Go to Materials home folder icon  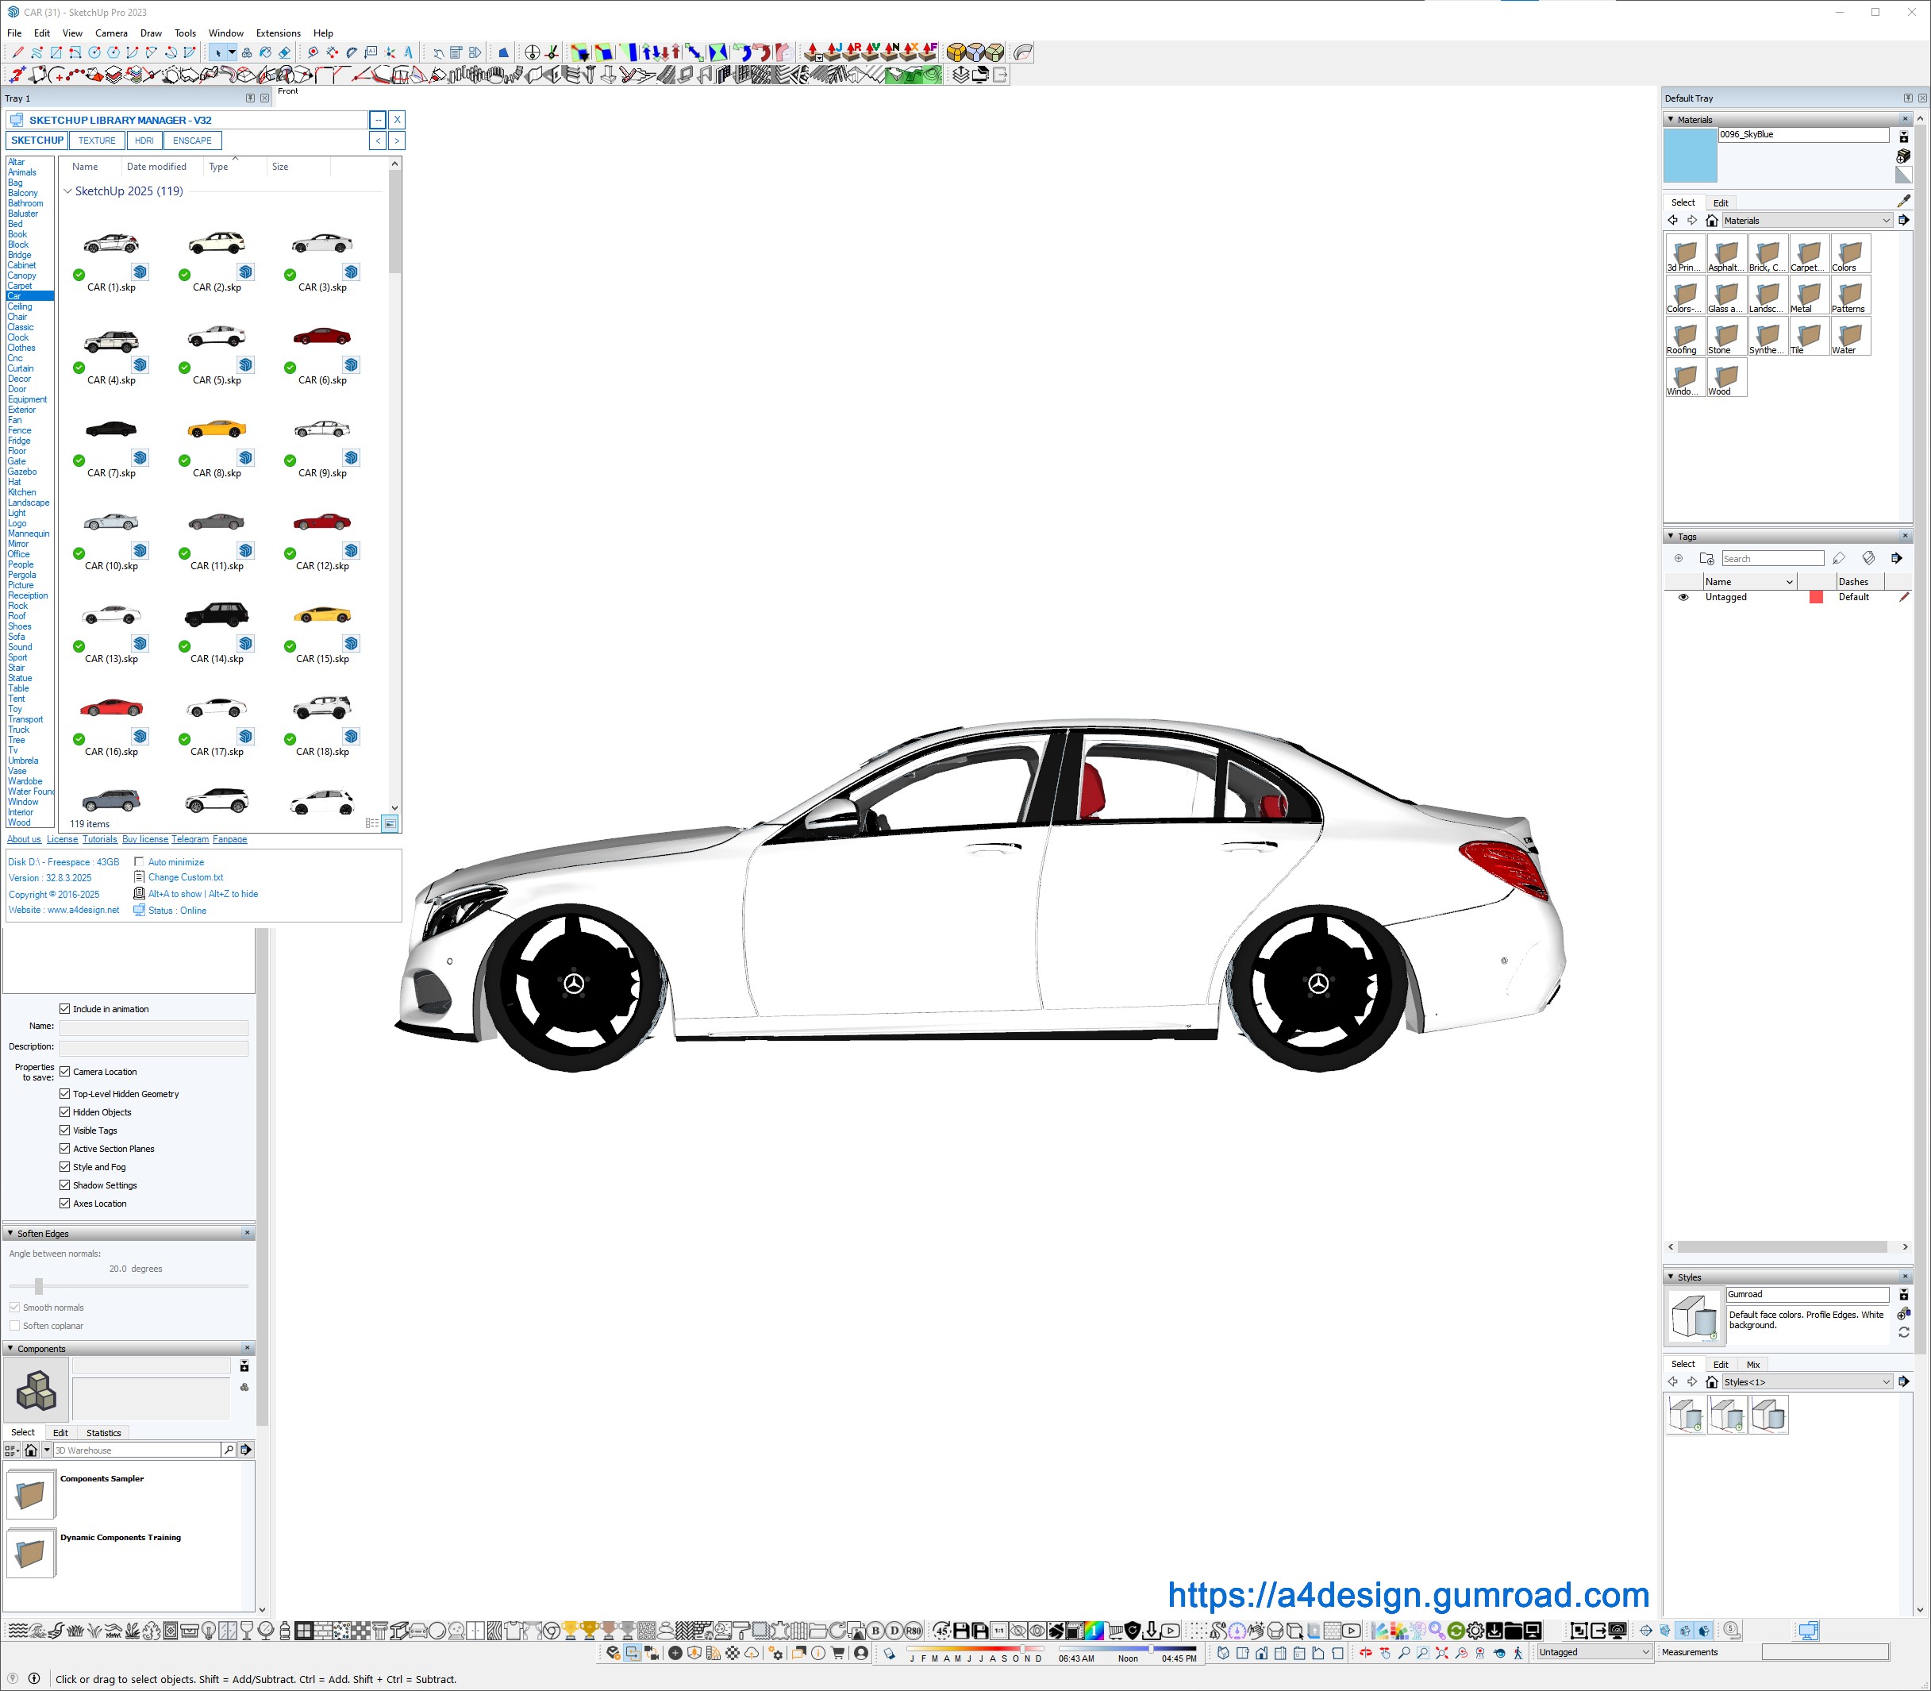tap(1711, 221)
